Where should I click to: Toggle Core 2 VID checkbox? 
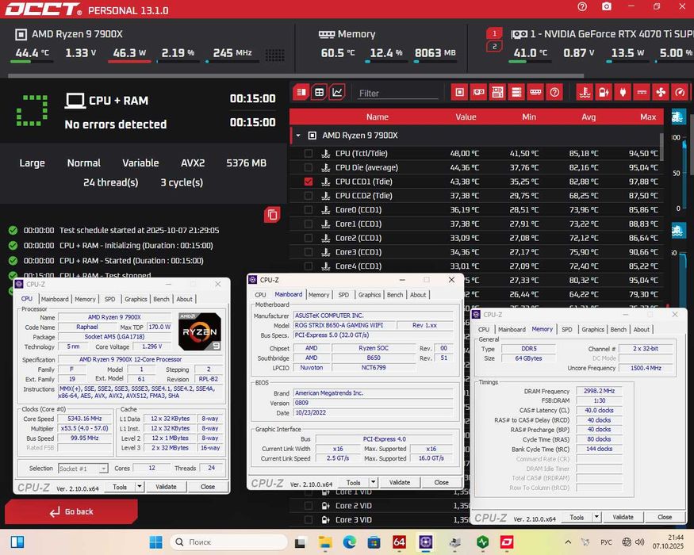[309, 505]
